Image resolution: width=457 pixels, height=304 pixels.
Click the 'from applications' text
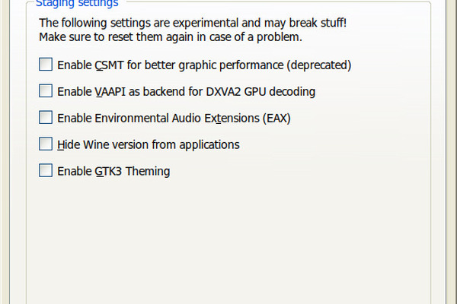(199, 144)
